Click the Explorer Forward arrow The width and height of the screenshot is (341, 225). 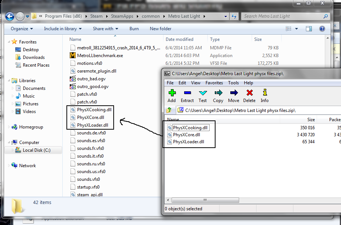click(x=20, y=16)
